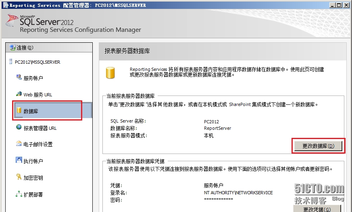
Task: Click the 服务帐户 credential value
Action: coord(213,185)
